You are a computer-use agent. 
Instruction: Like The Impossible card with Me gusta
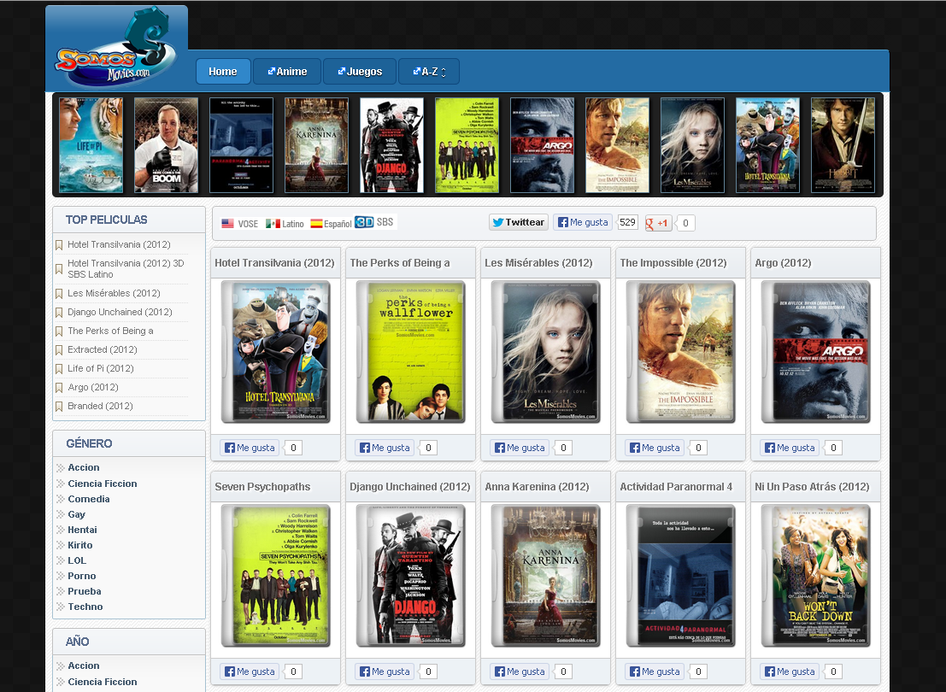(x=655, y=448)
